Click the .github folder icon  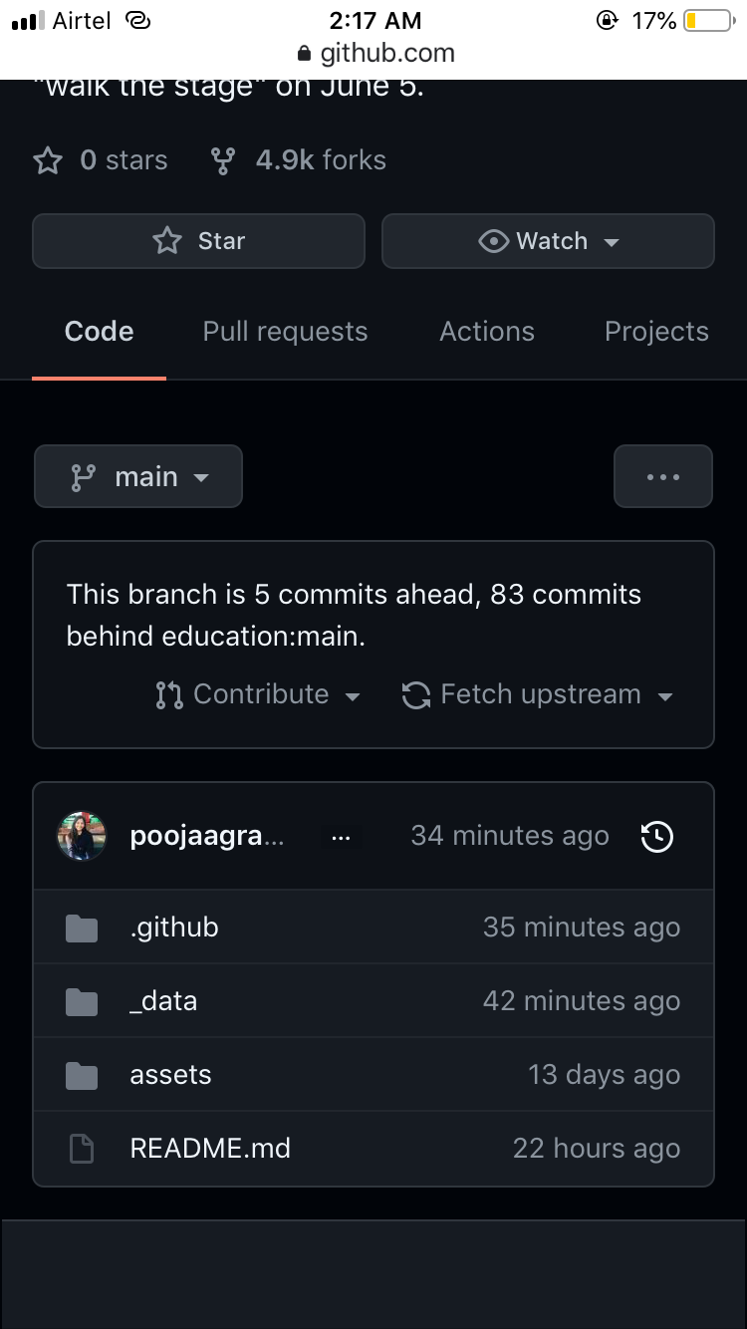pyautogui.click(x=81, y=927)
